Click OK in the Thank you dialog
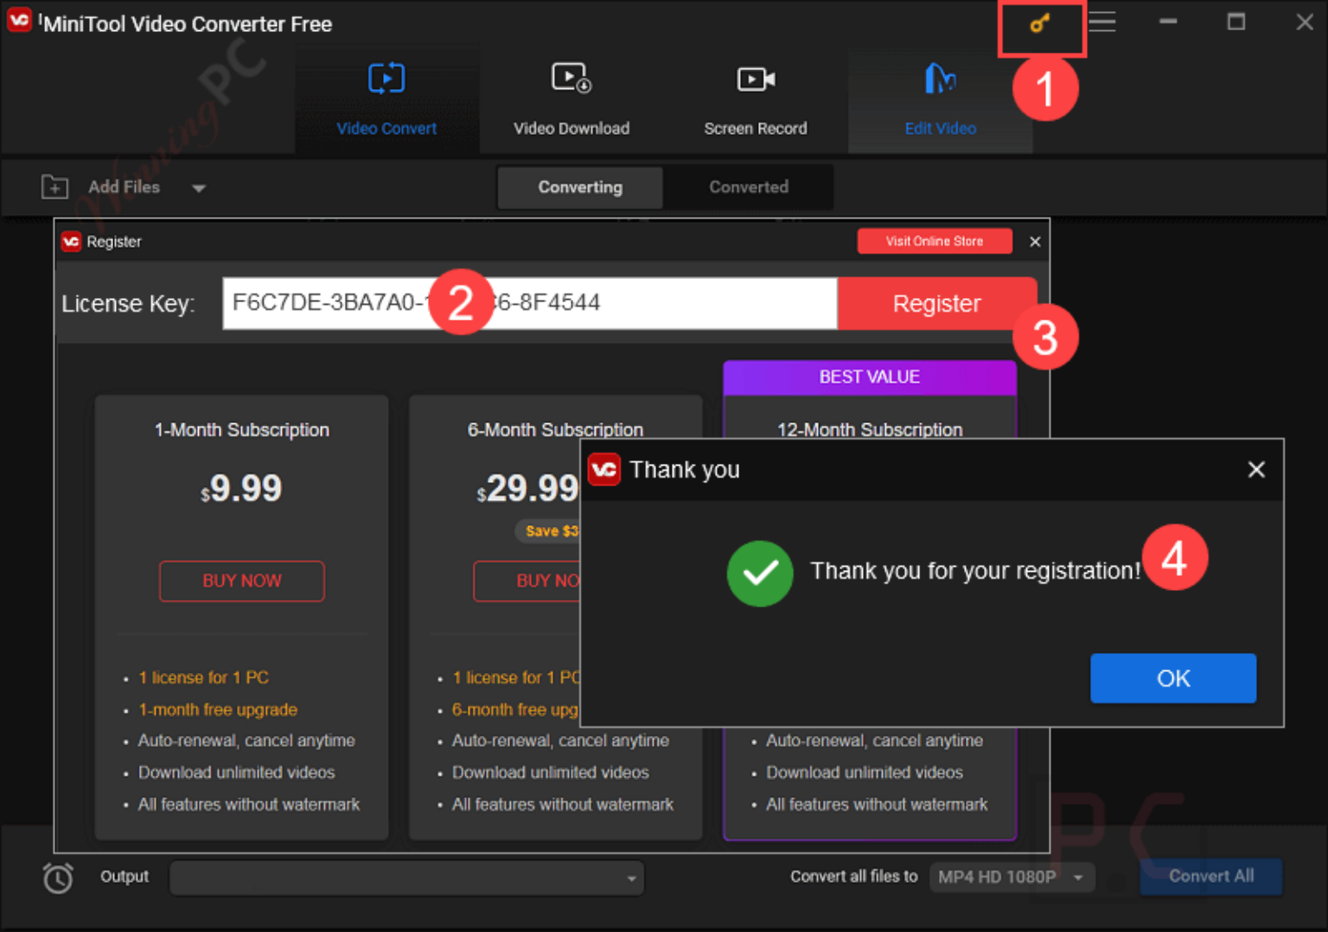Image resolution: width=1328 pixels, height=932 pixels. click(x=1172, y=678)
